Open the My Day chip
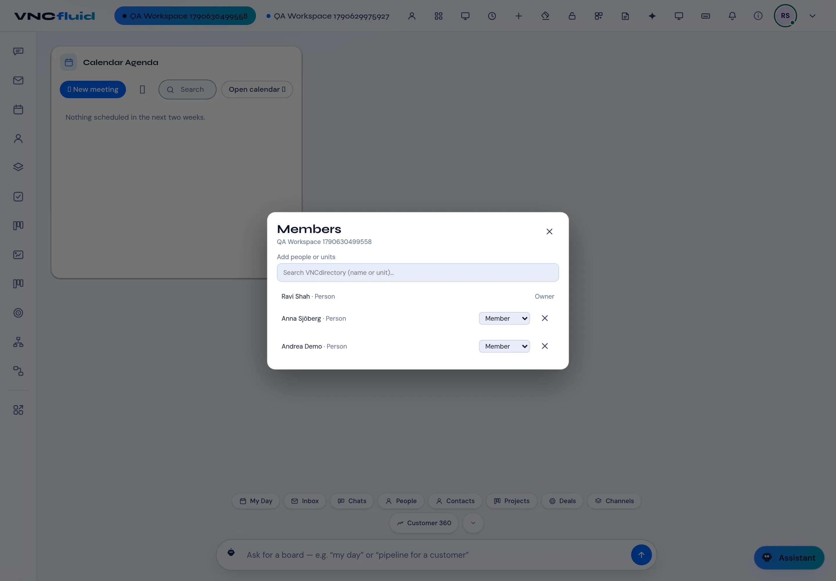This screenshot has width=836, height=581. (256, 501)
